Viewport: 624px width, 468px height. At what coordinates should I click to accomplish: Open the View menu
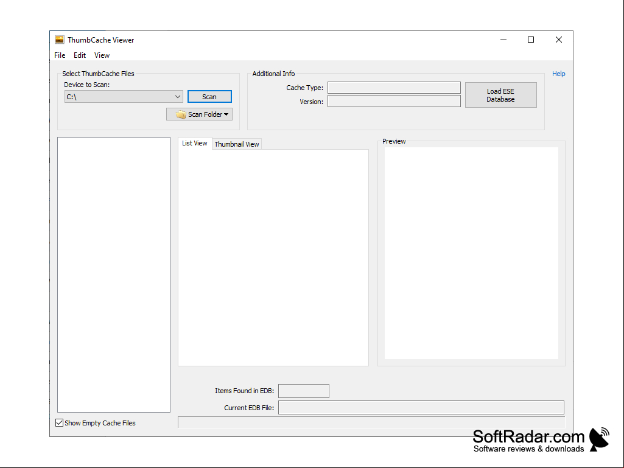coord(102,55)
